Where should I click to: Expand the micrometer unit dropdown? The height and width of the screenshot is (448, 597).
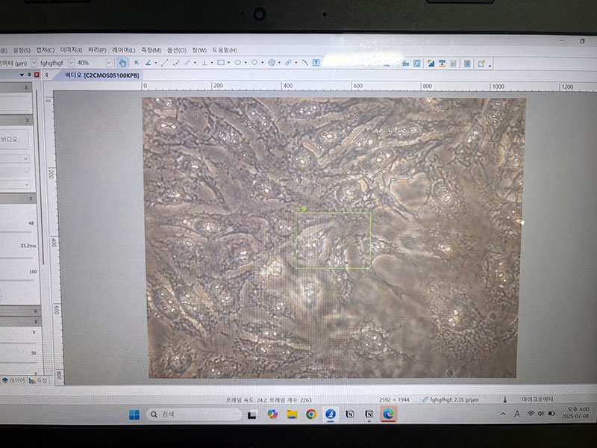point(32,63)
